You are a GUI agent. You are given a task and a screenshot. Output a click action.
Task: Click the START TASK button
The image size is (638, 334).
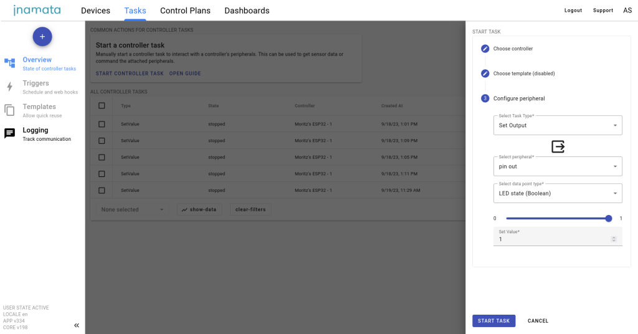point(493,321)
